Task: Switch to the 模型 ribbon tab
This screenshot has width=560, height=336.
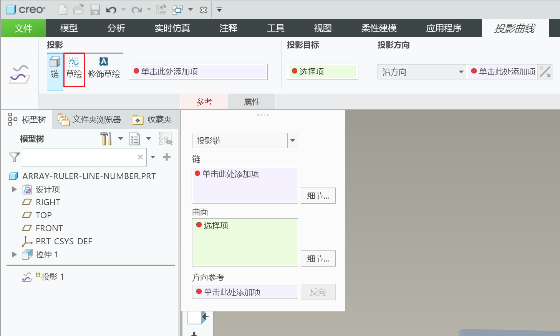Action: coord(69,28)
